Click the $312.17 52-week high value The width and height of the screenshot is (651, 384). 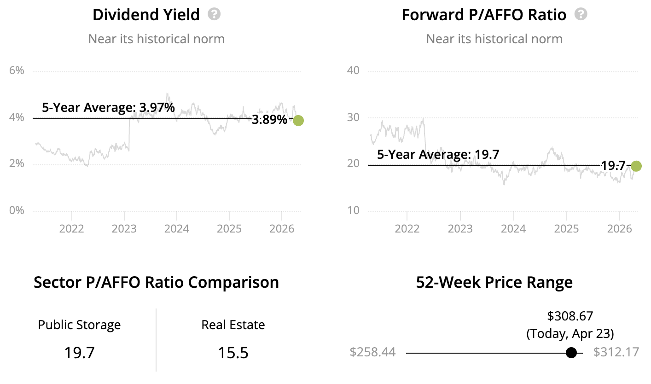616,352
